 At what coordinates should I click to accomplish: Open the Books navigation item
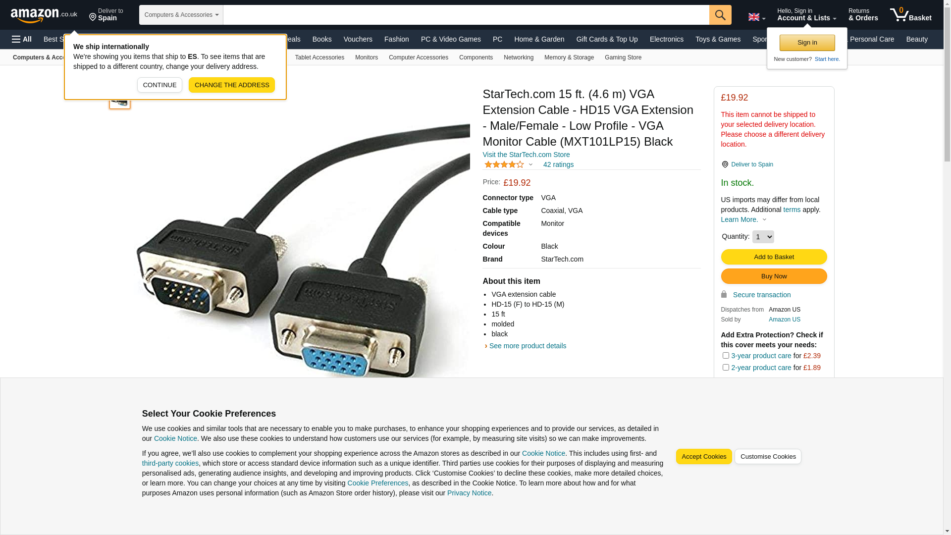[x=322, y=39]
